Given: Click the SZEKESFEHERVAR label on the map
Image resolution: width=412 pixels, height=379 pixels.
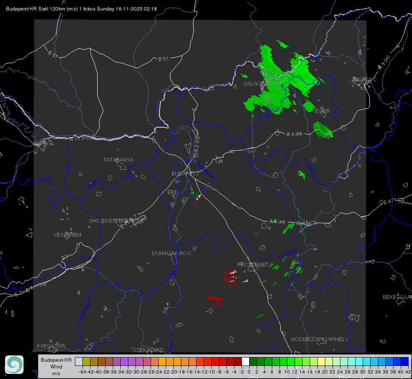Looking at the screenshot, I should pos(120,221).
